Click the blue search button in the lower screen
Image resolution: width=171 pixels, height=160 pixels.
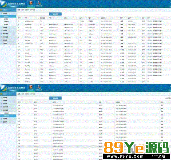(55, 98)
